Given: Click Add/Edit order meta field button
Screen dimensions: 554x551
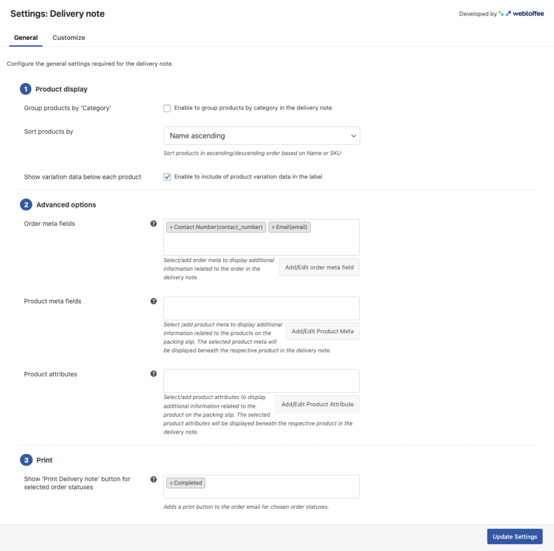Looking at the screenshot, I should [x=319, y=267].
